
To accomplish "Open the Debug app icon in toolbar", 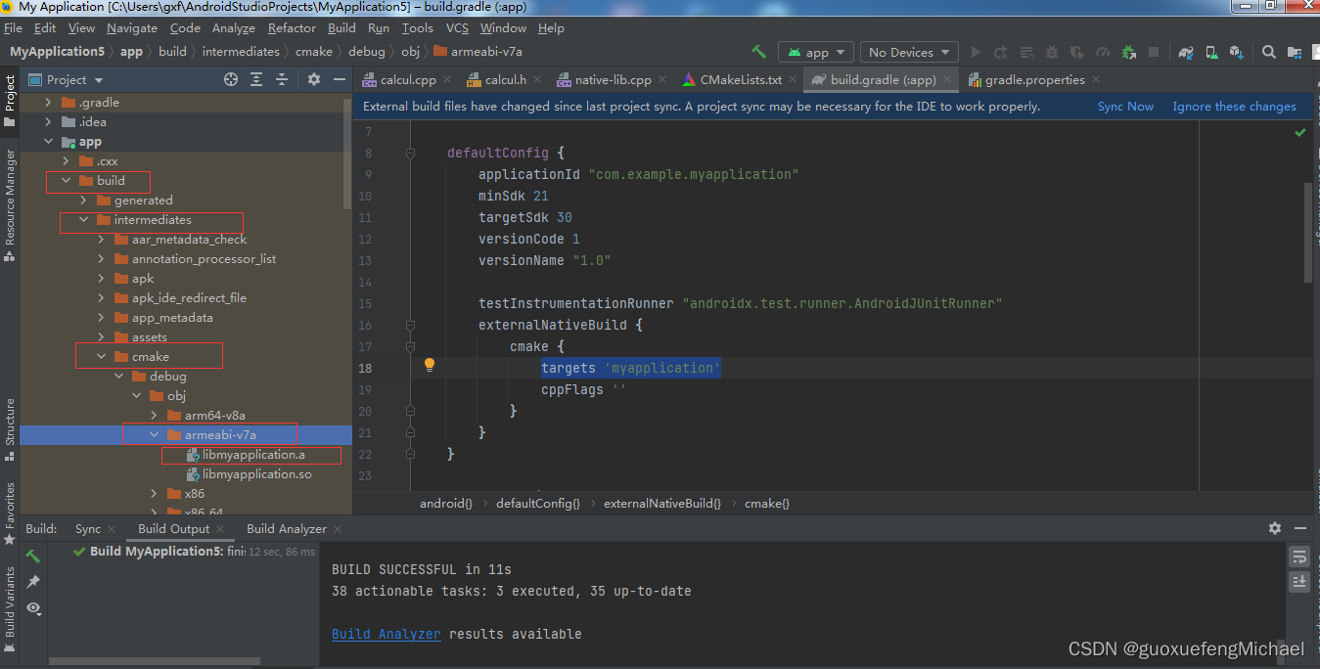I will [x=1051, y=52].
